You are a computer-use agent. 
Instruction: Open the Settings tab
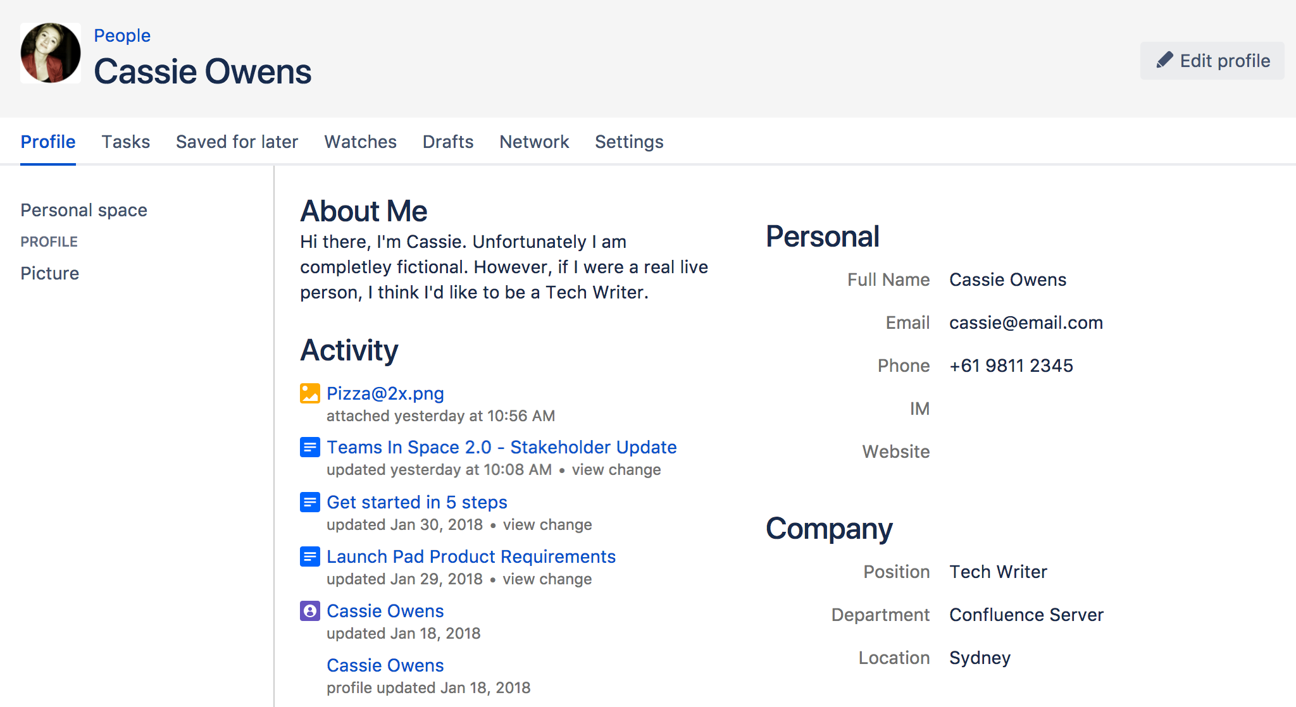tap(629, 142)
